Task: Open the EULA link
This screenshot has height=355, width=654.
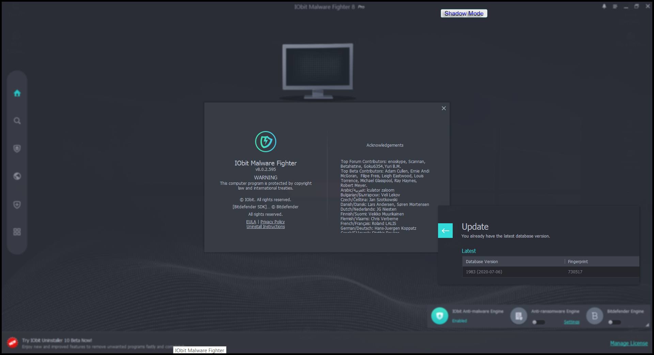Action: coord(251,222)
